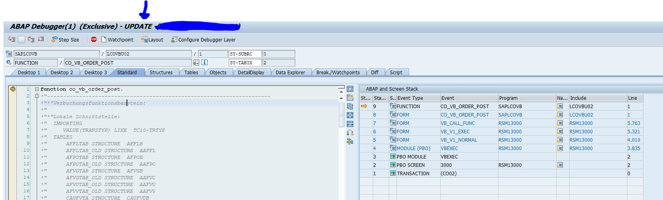Open the Diff tab
The width and height of the screenshot is (663, 200).
tap(375, 72)
